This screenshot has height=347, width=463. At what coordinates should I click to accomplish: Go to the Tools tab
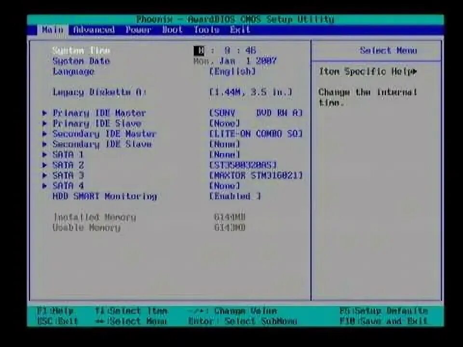207,30
